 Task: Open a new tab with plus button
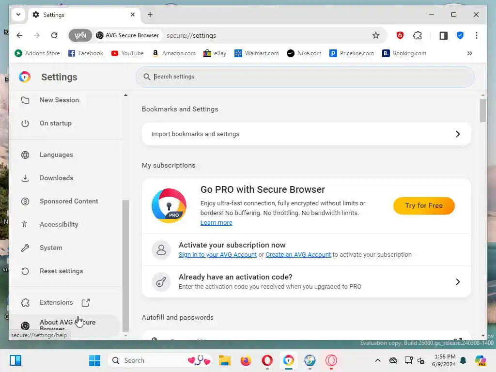(x=150, y=15)
